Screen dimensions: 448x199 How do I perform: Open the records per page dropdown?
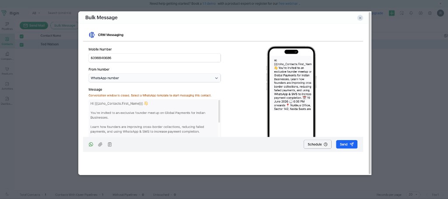pos(413,195)
